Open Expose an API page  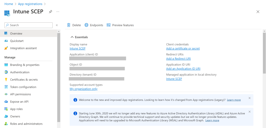(x=29, y=102)
